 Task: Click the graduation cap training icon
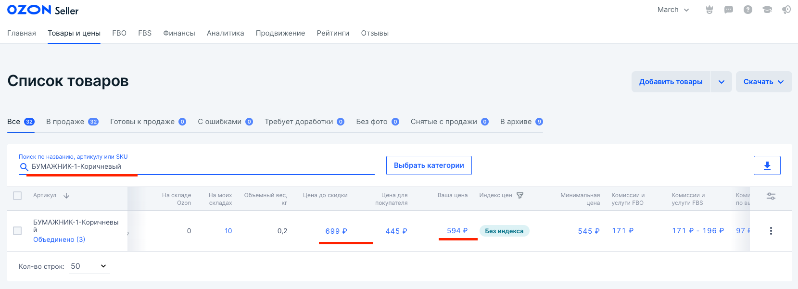pos(767,10)
